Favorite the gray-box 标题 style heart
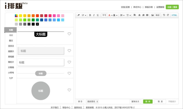The image size is (183, 109). coord(69,51)
